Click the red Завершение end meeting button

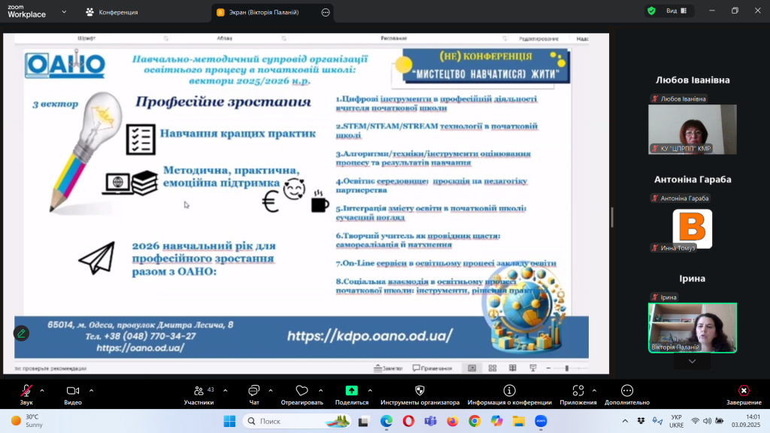pos(743,391)
